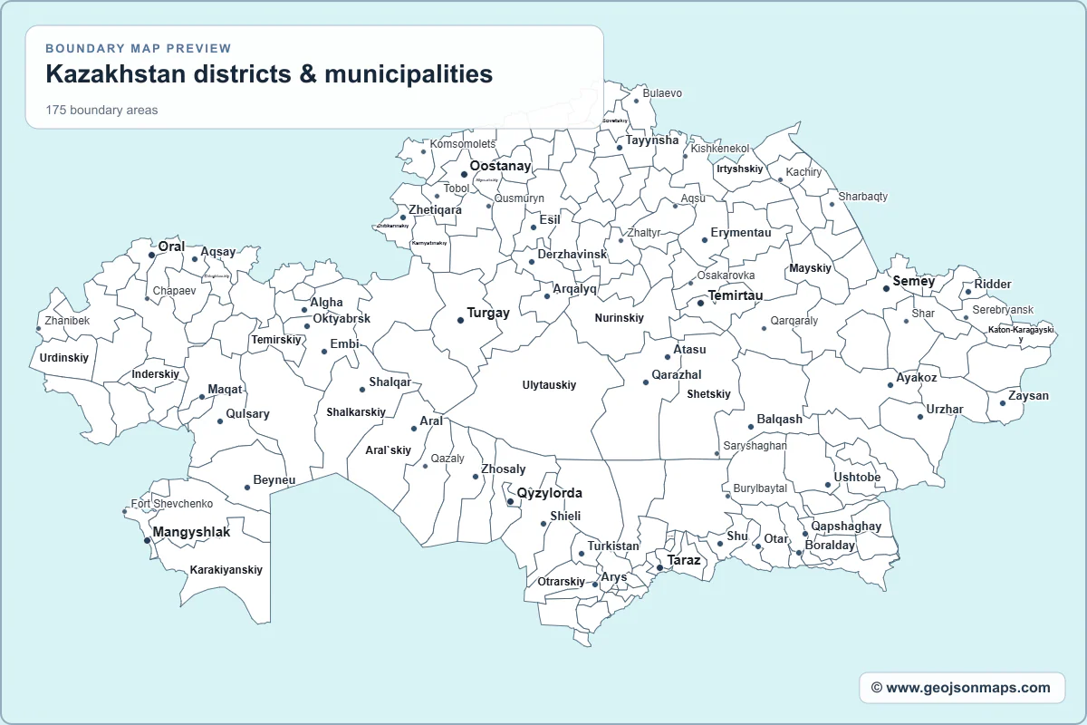Click the Qarqaraly label

pyautogui.click(x=794, y=321)
